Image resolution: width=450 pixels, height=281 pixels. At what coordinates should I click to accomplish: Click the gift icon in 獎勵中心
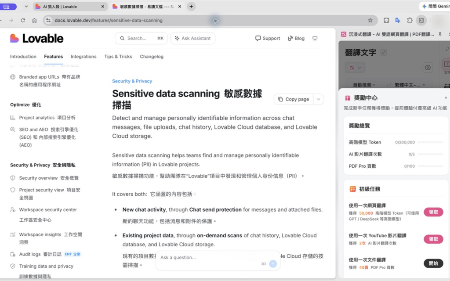click(348, 98)
